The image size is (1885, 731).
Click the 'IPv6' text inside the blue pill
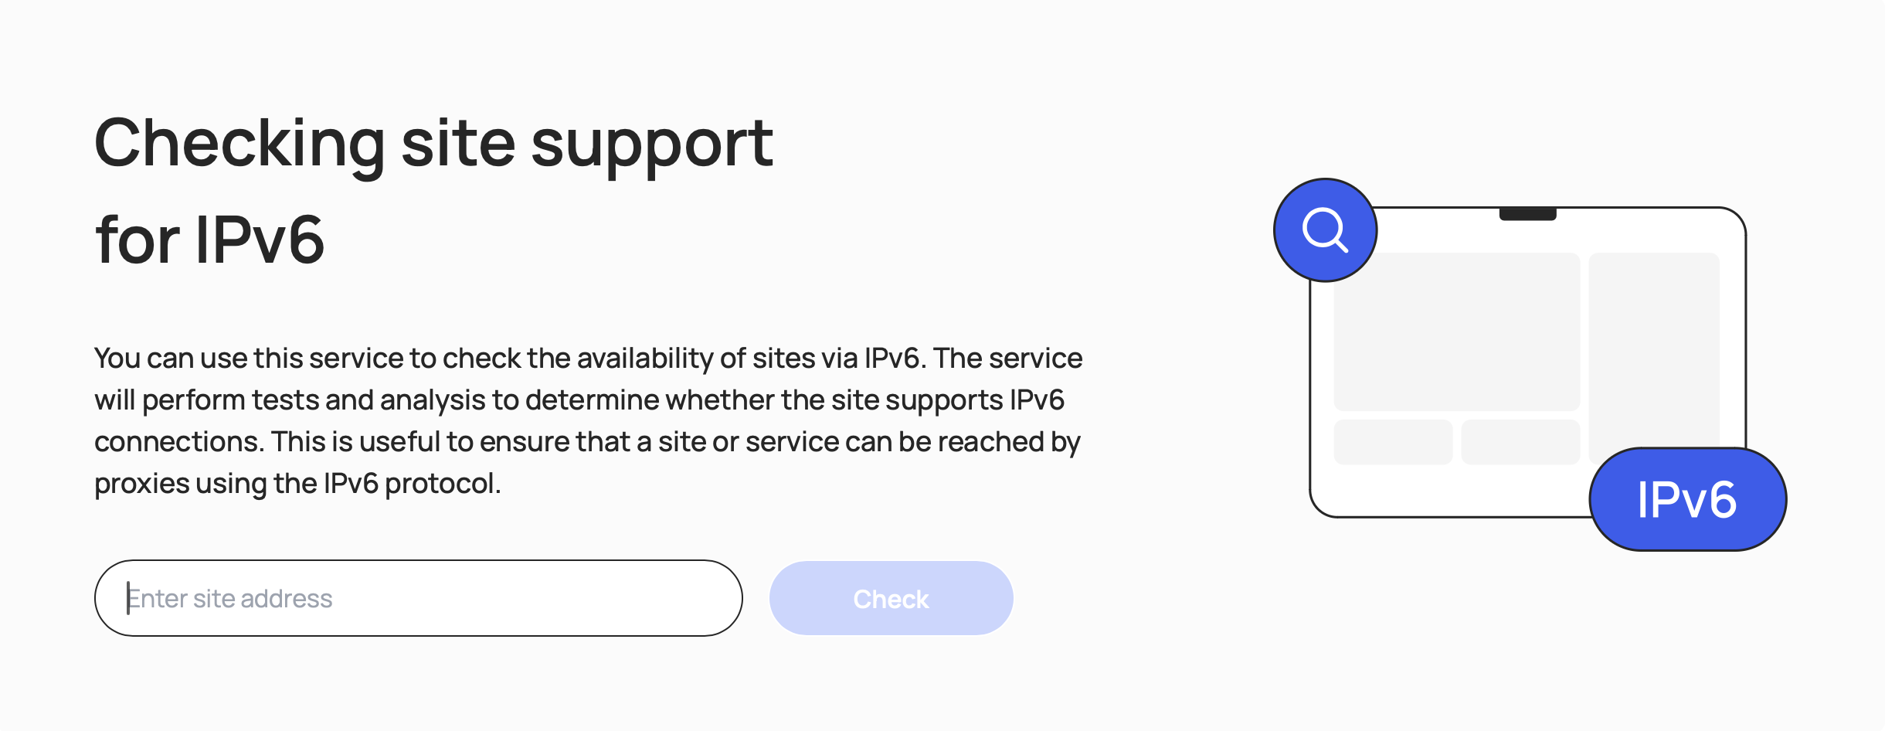click(1687, 499)
